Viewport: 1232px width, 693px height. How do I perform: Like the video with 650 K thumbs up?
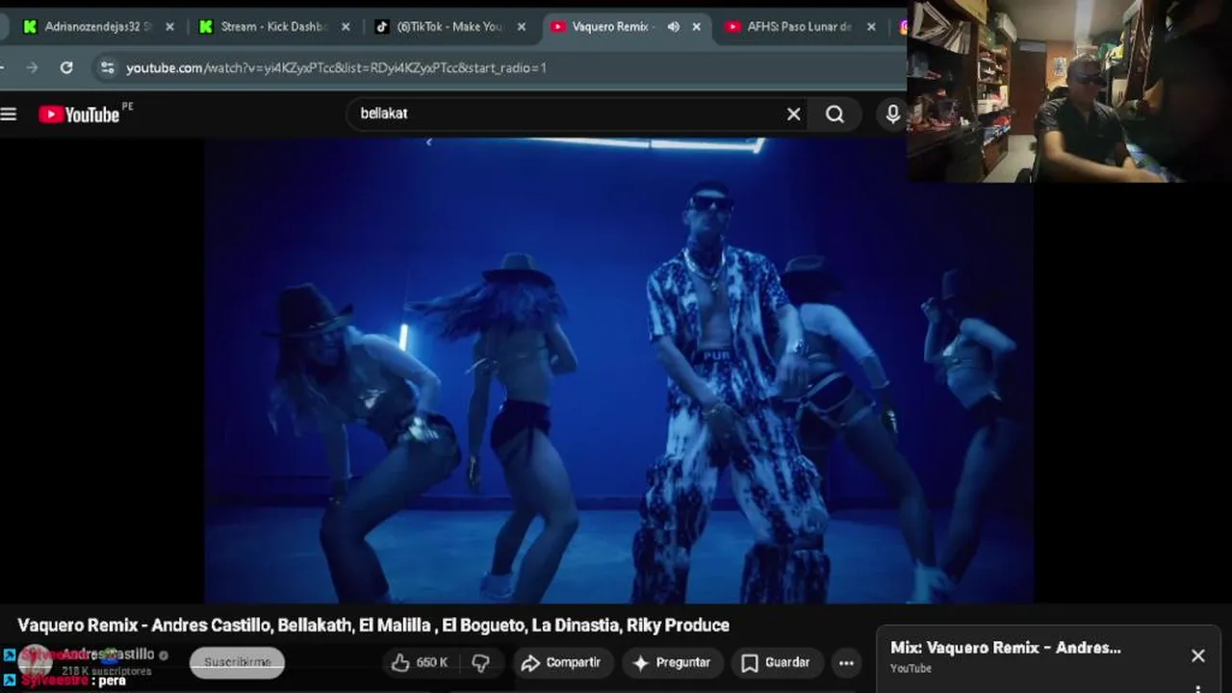click(x=420, y=662)
